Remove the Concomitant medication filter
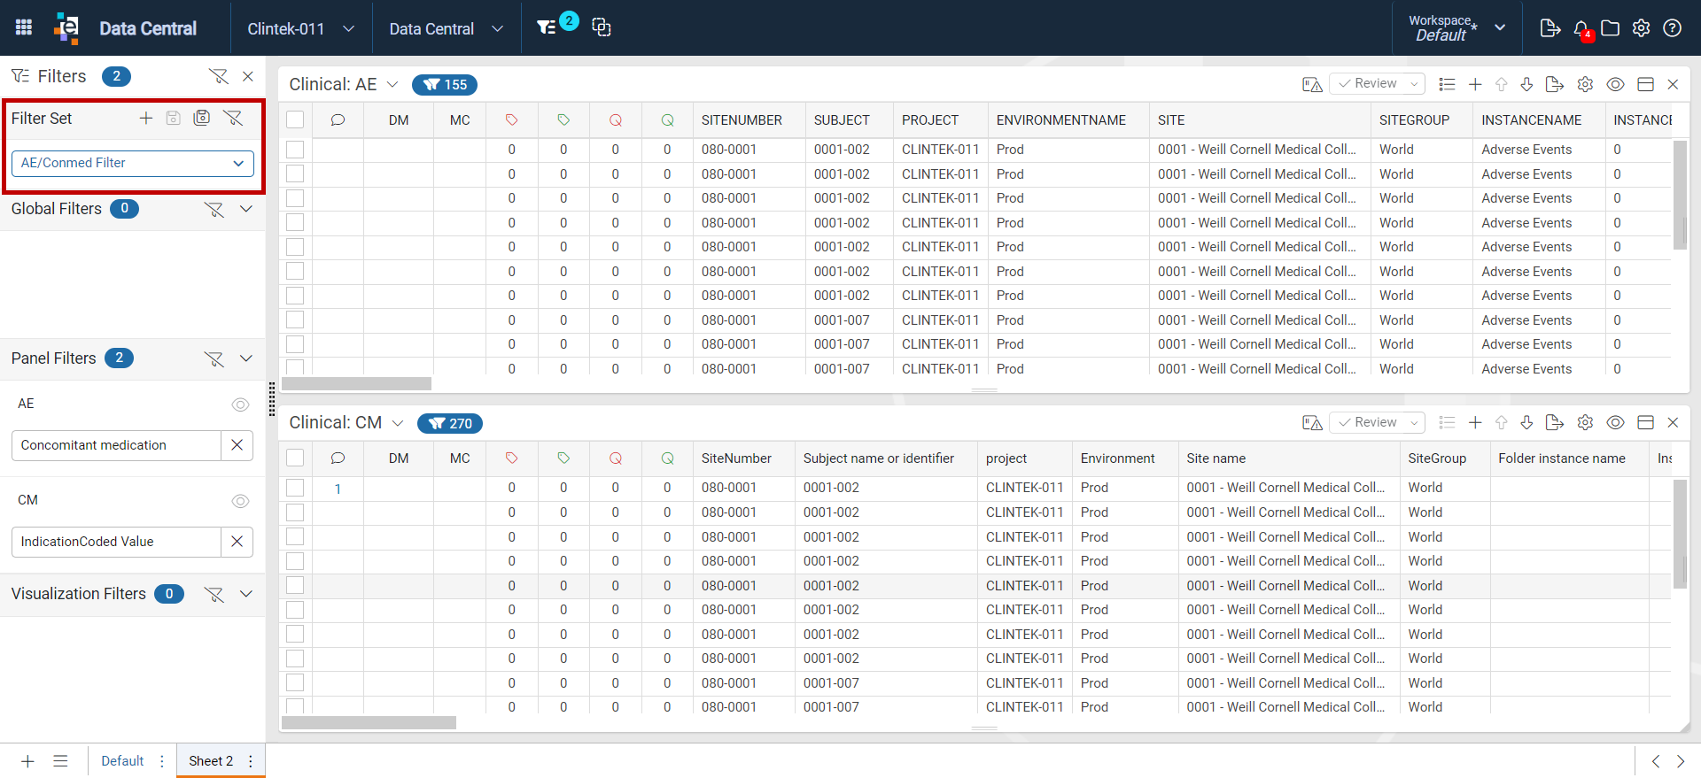Viewport: 1701px width, 778px height. (x=237, y=445)
